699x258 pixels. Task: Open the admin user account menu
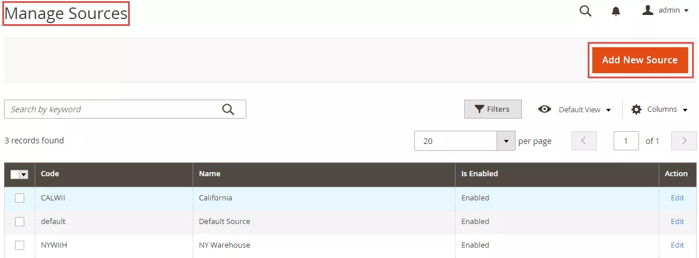[x=666, y=10]
